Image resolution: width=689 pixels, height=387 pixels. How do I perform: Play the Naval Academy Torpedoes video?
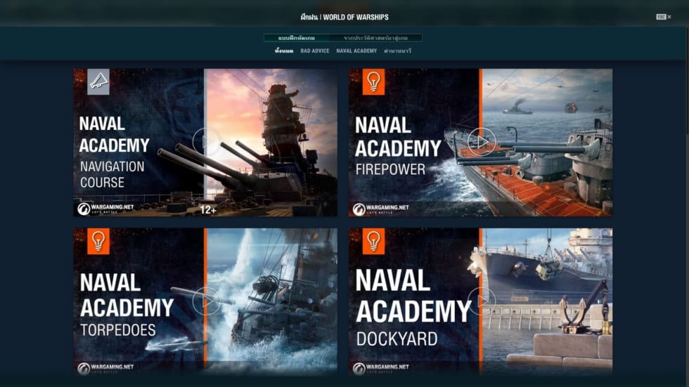[206, 301]
